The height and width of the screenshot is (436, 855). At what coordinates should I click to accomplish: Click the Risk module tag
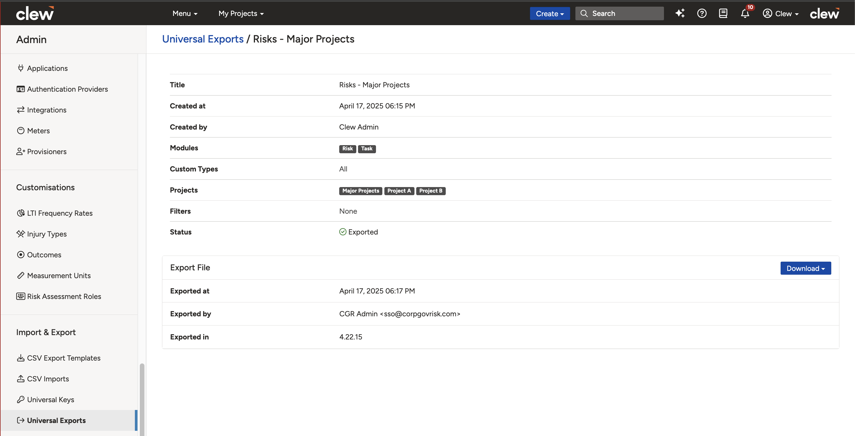click(348, 149)
